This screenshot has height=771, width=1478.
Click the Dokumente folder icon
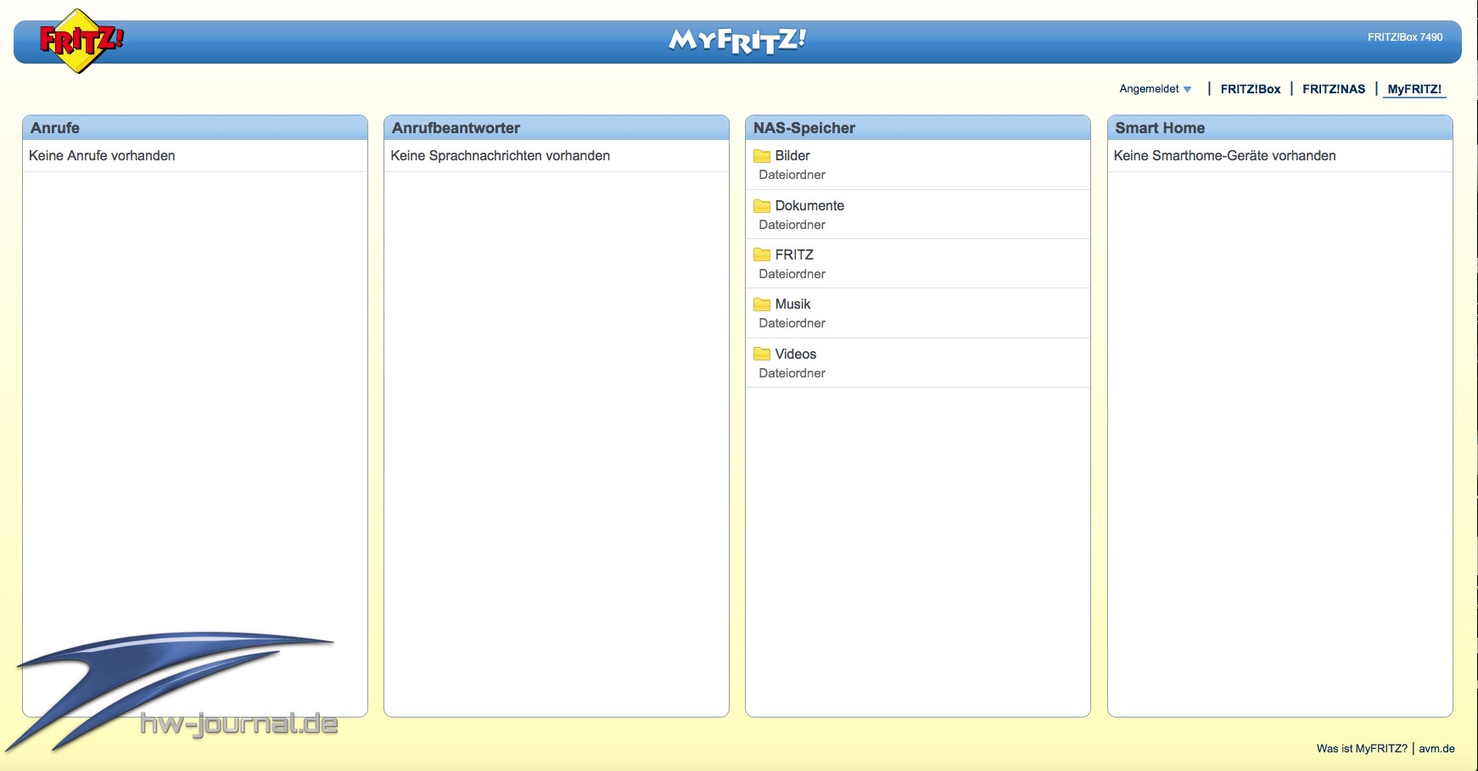pos(762,205)
